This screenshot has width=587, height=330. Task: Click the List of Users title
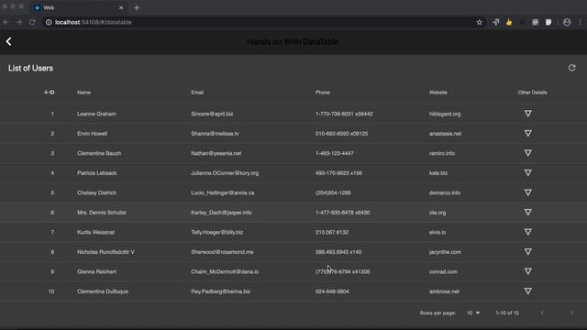pos(30,68)
